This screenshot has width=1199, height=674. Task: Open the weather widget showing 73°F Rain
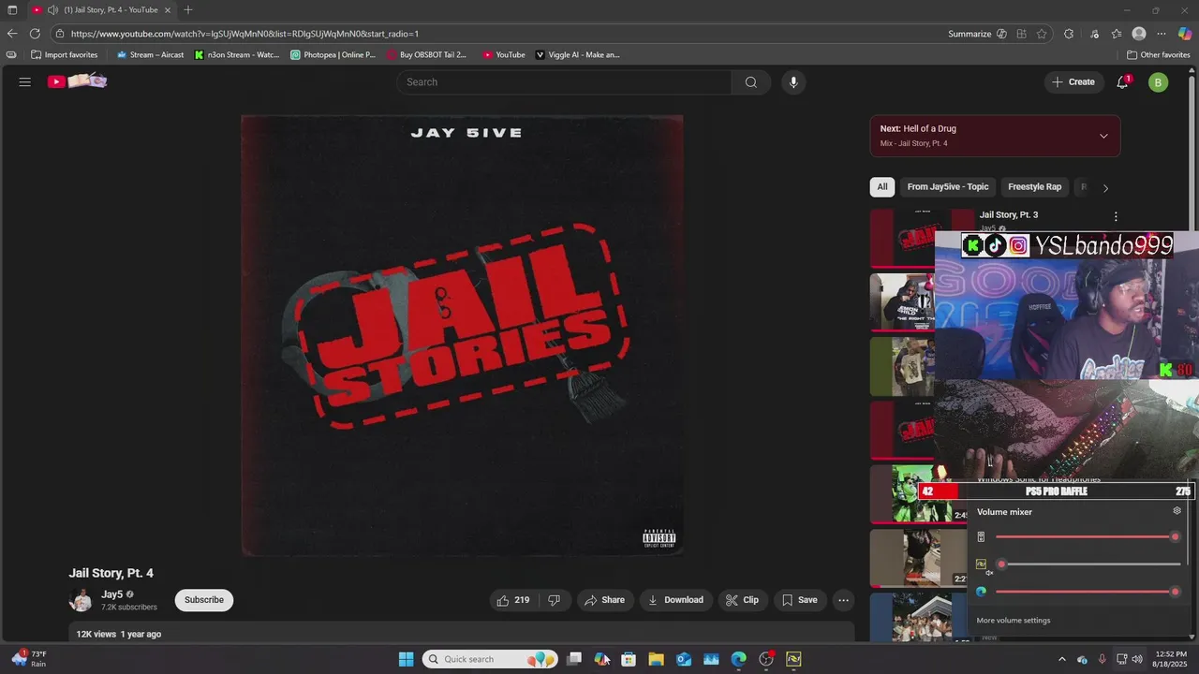click(x=28, y=659)
